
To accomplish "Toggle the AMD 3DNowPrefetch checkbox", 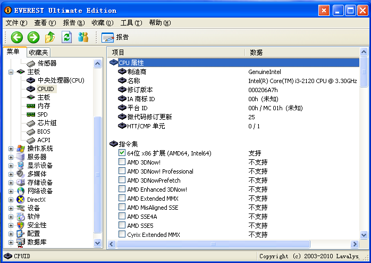I will click(122, 180).
